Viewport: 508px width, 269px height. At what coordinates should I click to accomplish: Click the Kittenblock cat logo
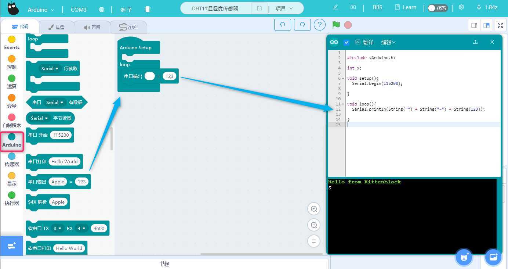(x=13, y=8)
